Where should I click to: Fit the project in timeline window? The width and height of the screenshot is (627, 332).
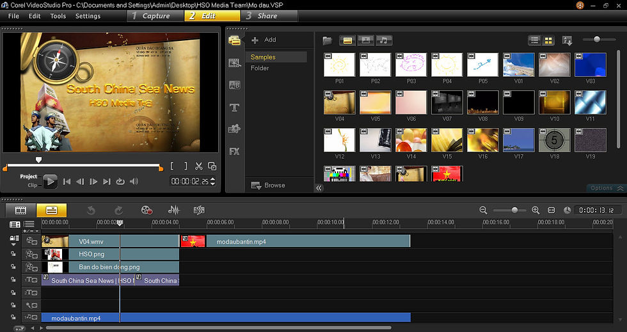(x=552, y=210)
